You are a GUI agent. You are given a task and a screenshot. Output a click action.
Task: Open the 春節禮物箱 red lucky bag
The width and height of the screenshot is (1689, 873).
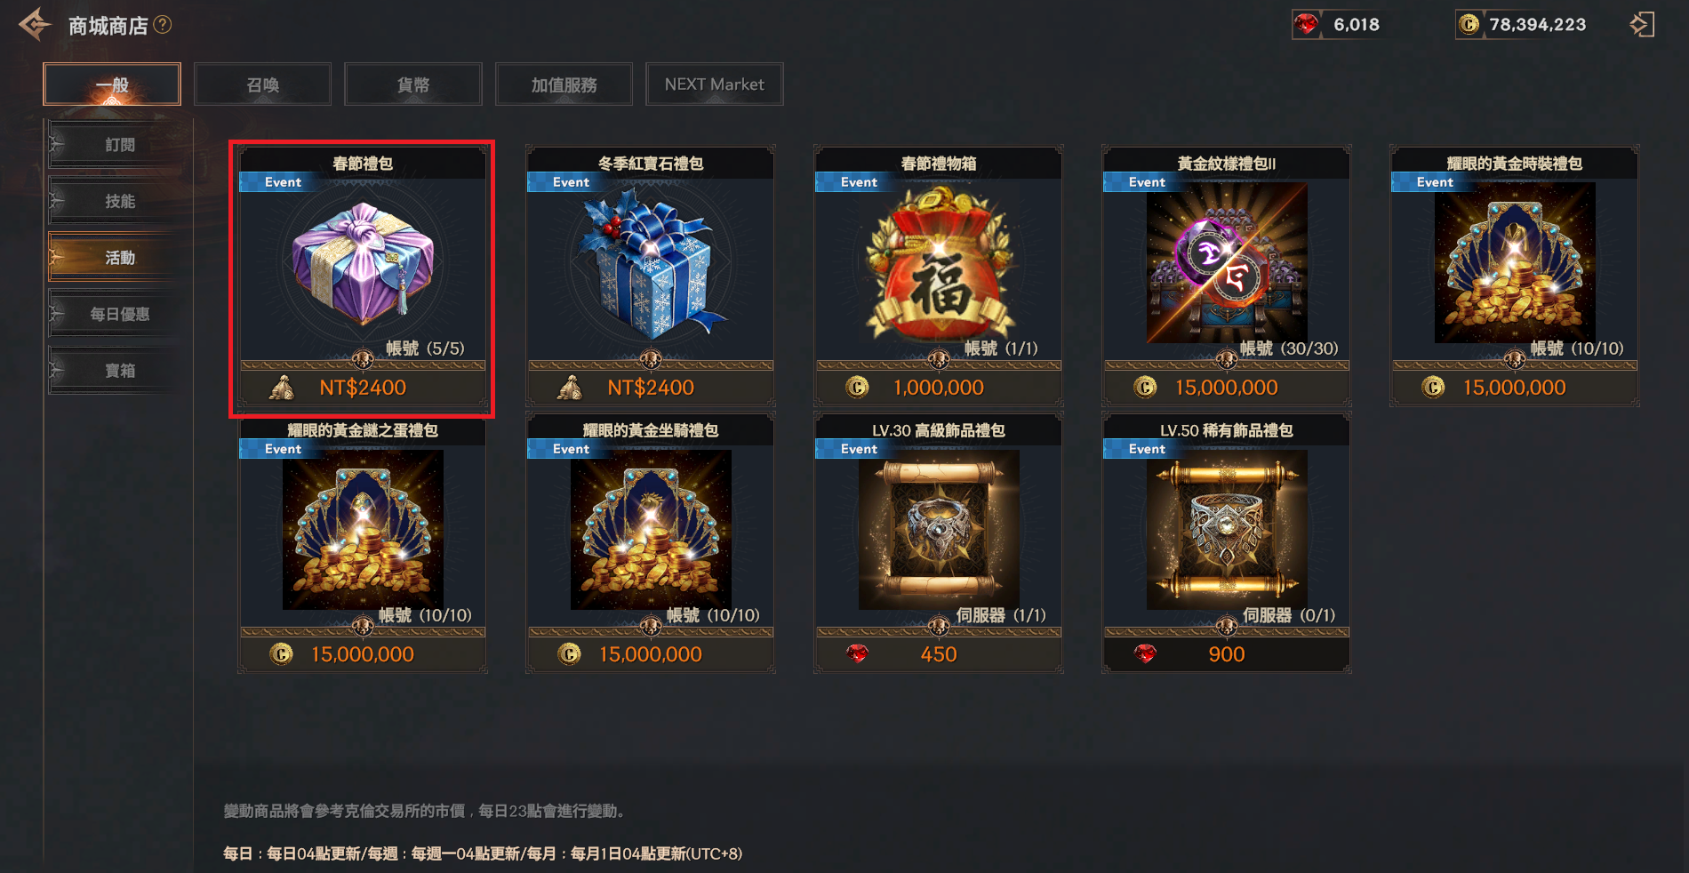point(939,267)
